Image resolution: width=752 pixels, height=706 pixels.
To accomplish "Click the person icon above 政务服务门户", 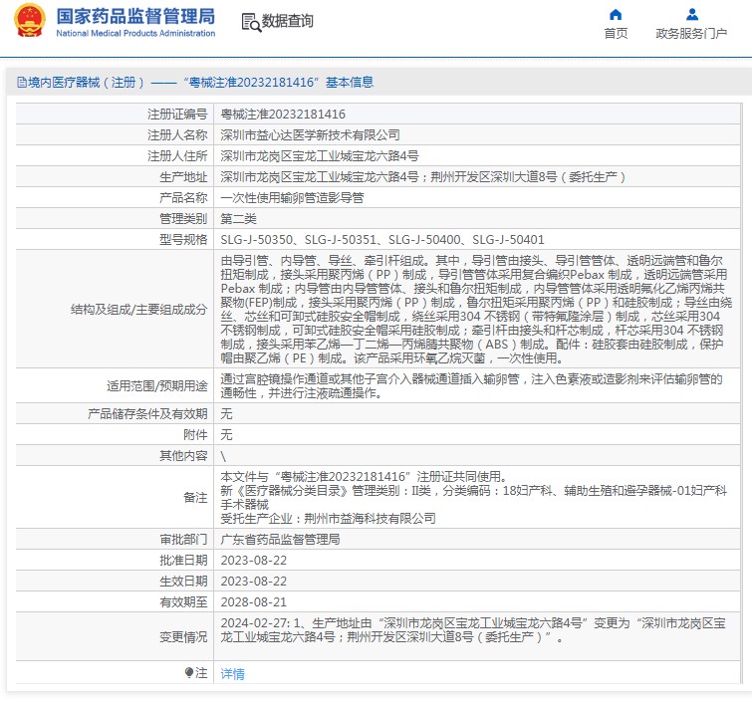I will (x=691, y=15).
